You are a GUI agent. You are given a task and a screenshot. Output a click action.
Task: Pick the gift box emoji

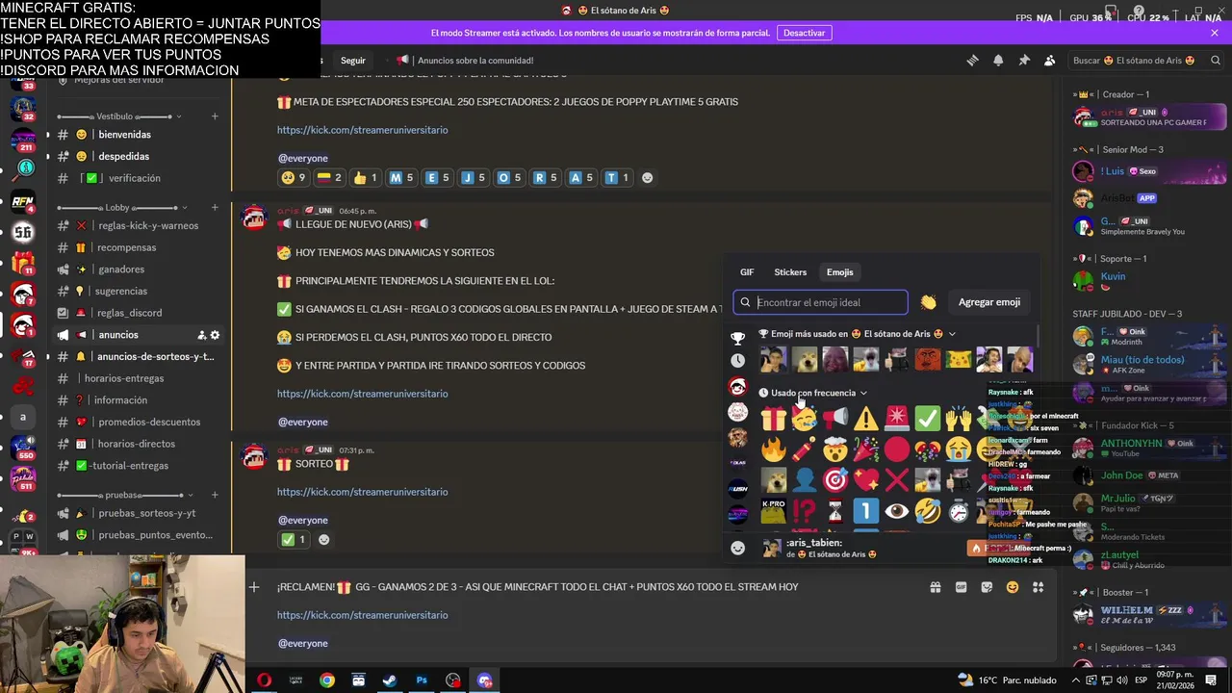773,418
